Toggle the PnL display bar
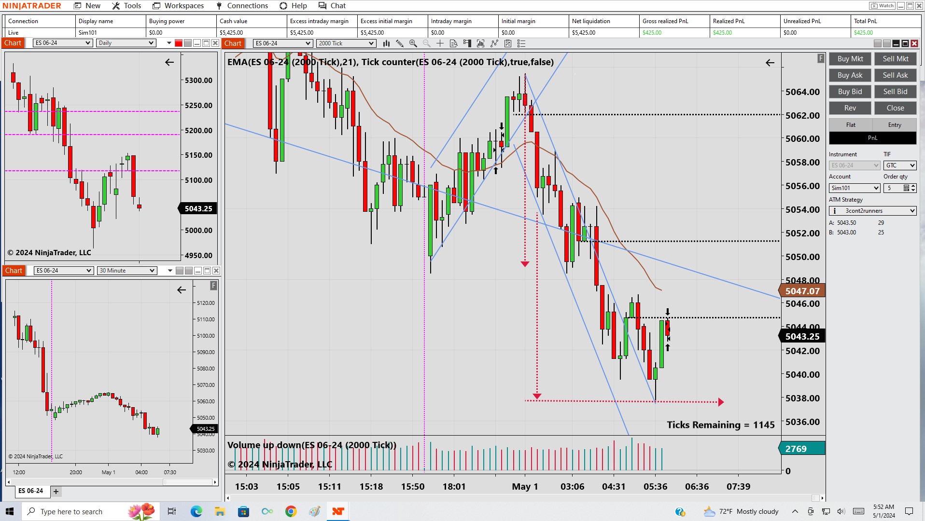Screen dimensions: 925x521 (872, 138)
